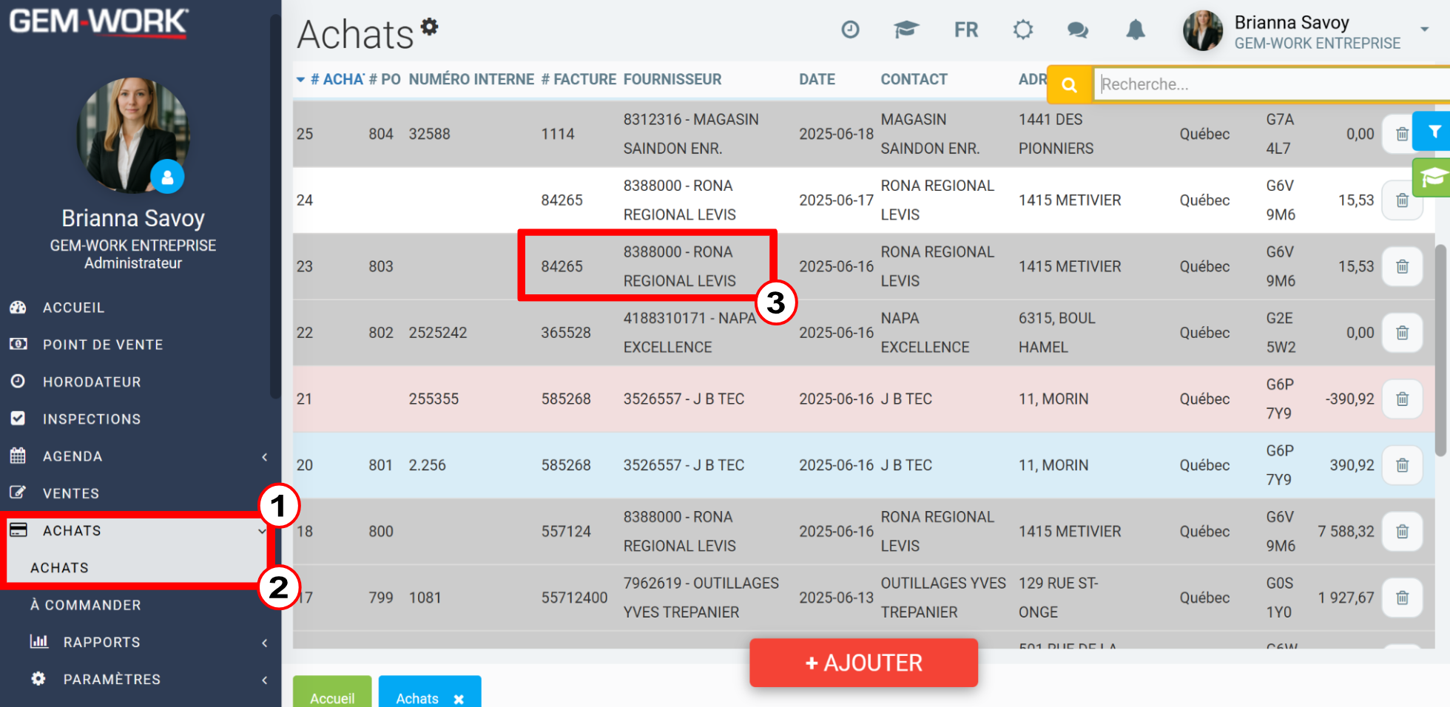Click the + AJOUTER button
Image resolution: width=1450 pixels, height=707 pixels.
point(863,663)
